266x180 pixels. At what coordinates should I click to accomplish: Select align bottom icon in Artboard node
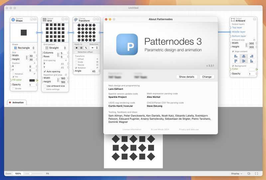click(x=251, y=61)
